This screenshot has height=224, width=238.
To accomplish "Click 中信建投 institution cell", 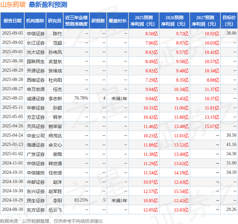I will tap(36, 173).
